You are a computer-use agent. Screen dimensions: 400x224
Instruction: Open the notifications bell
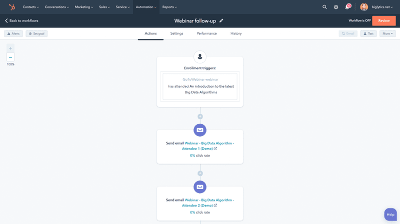pyautogui.click(x=347, y=7)
